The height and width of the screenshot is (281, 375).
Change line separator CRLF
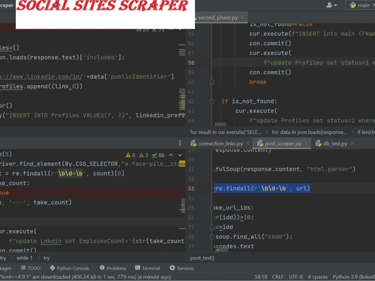pos(277,277)
